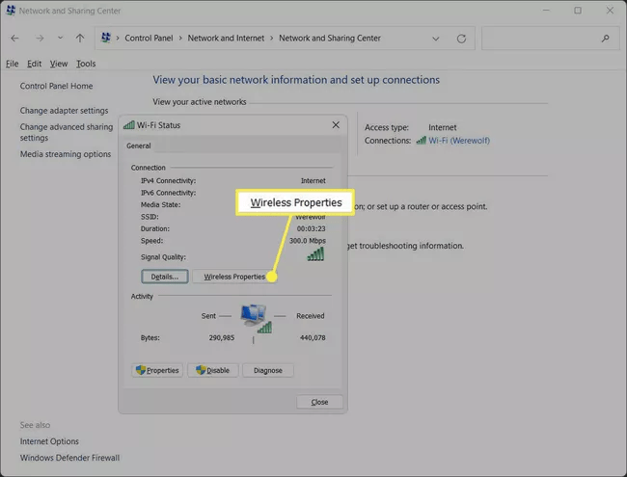
Task: Click the search magnifier icon
Action: pos(606,39)
